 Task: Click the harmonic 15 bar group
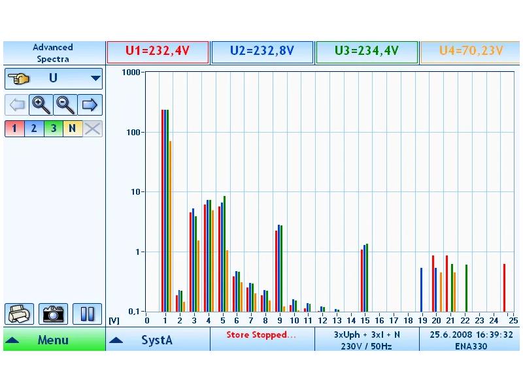pyautogui.click(x=364, y=278)
